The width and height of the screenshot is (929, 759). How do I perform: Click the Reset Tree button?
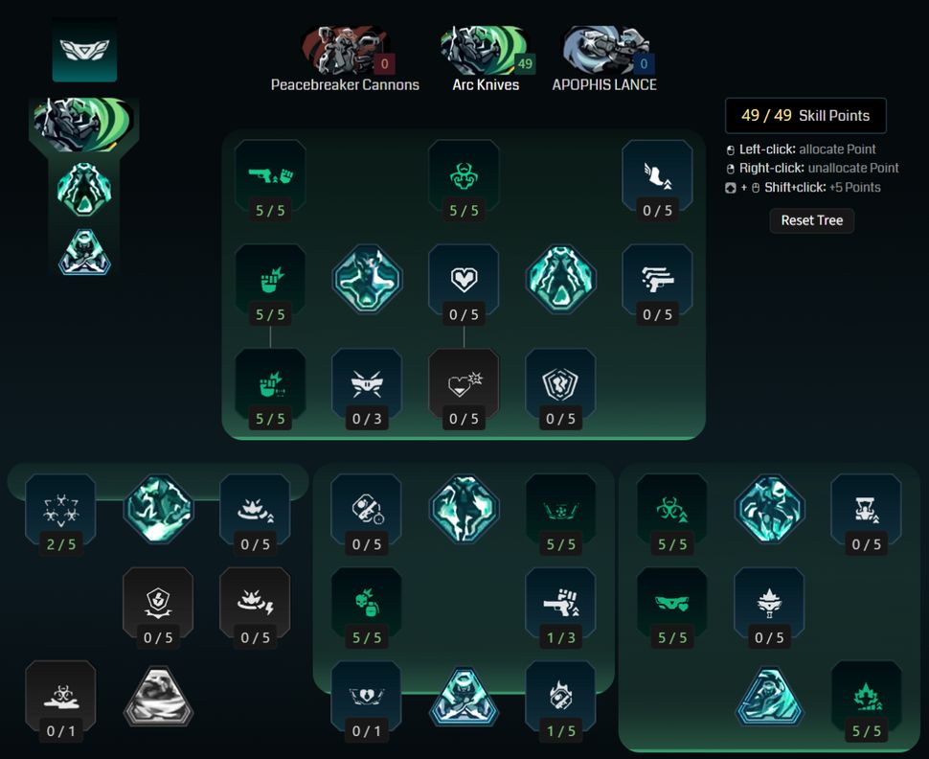(812, 220)
